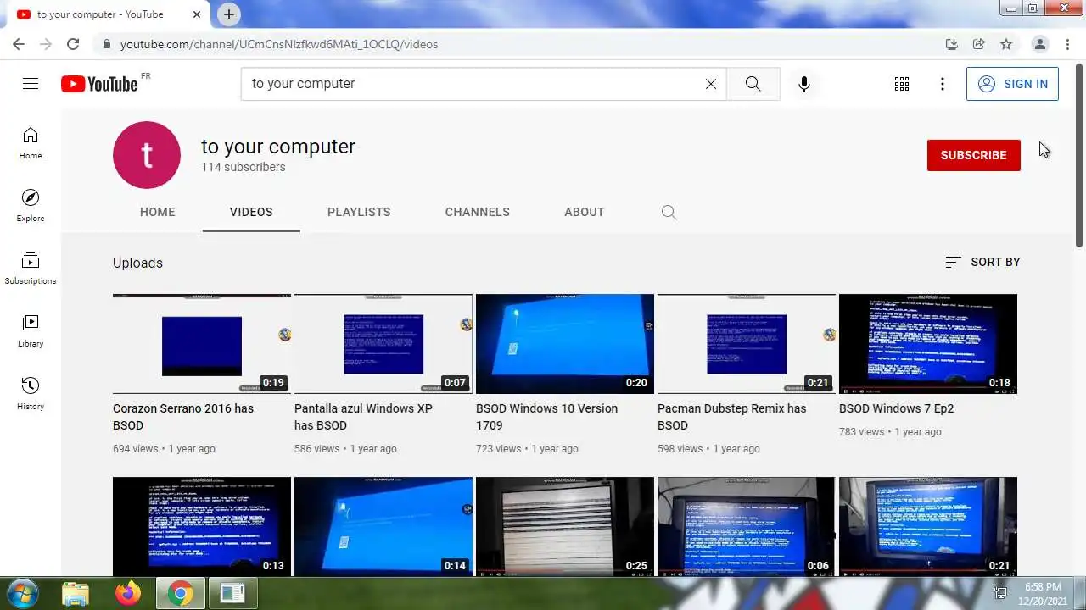Click the 'Uploads' section heading
This screenshot has height=610, width=1086.
(137, 263)
